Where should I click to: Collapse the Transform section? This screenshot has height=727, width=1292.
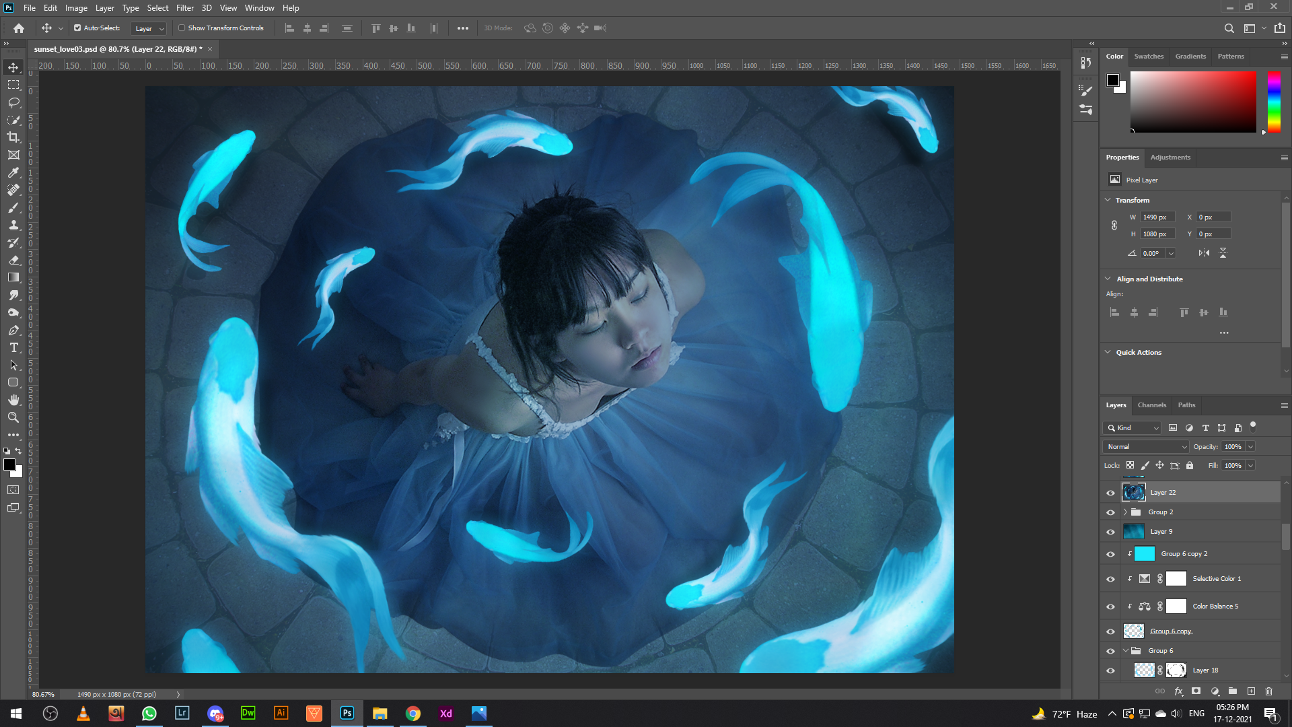click(x=1108, y=200)
